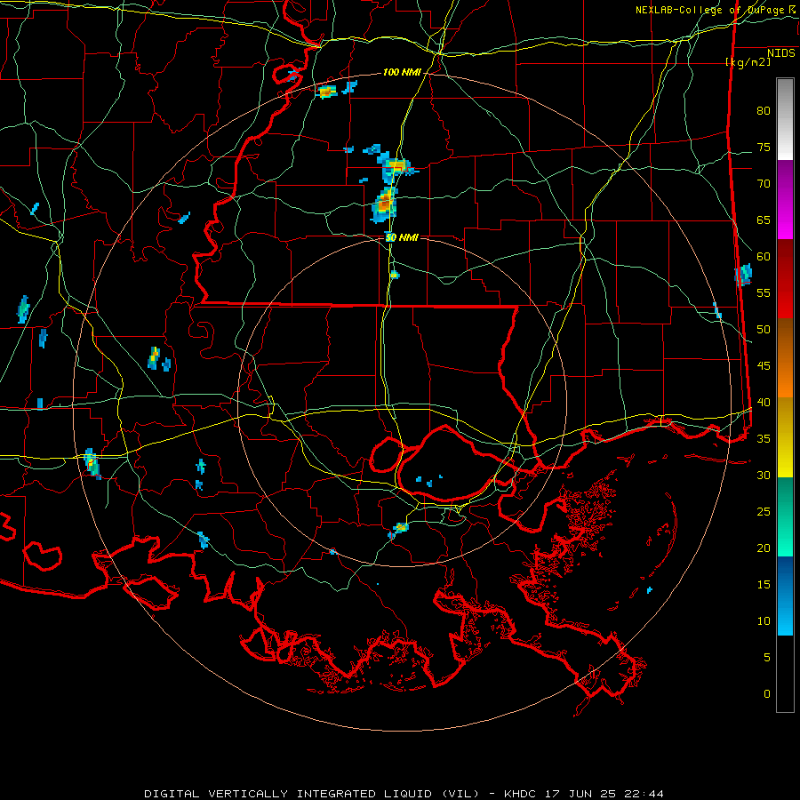The image size is (800, 800).
Task: Pick the red segment of the color scale
Action: tap(785, 278)
